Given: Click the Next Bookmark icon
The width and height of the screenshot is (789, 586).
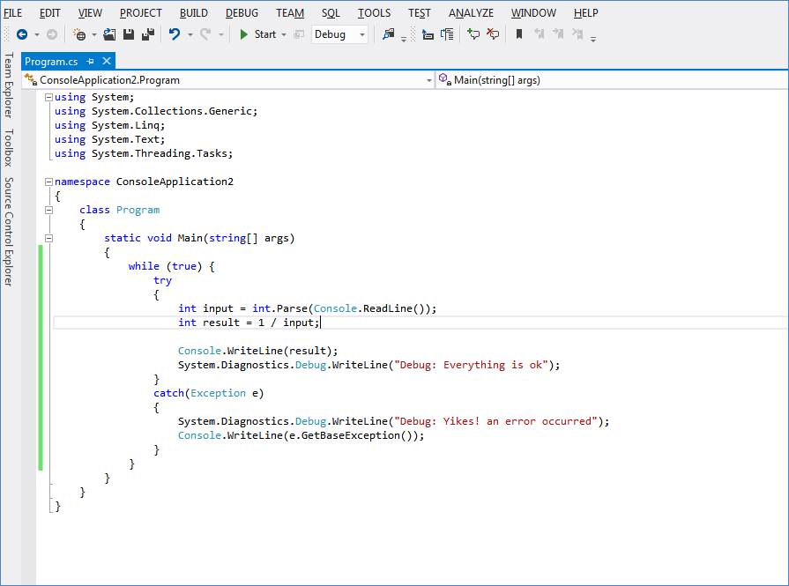Looking at the screenshot, I should pyautogui.click(x=558, y=34).
